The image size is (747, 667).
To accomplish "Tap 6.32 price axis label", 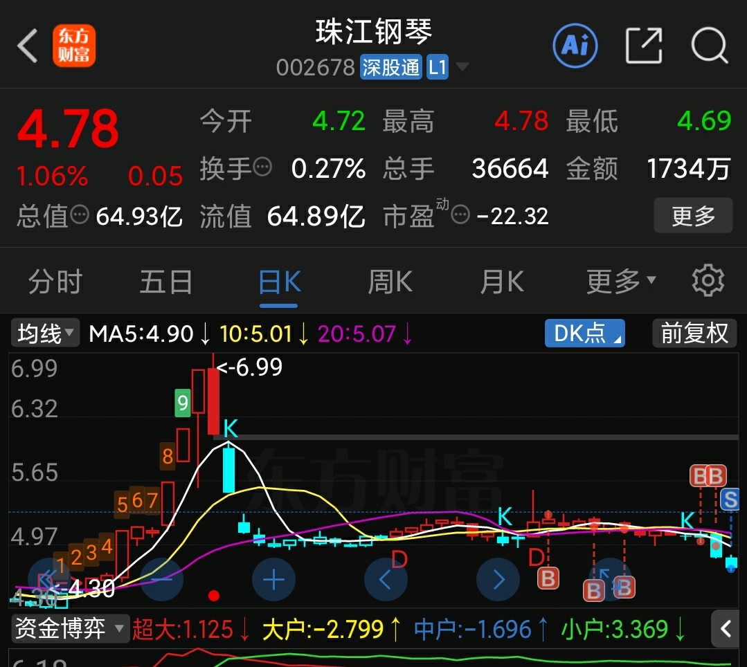I will [35, 409].
